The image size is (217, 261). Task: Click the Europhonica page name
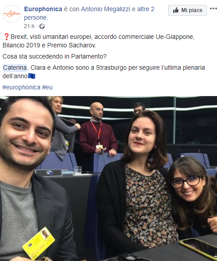pyautogui.click(x=43, y=9)
